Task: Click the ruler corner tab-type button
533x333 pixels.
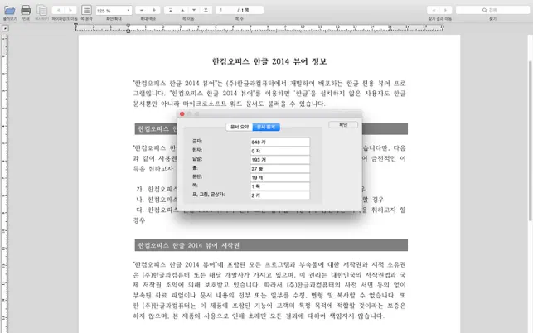Action: click(x=5, y=28)
